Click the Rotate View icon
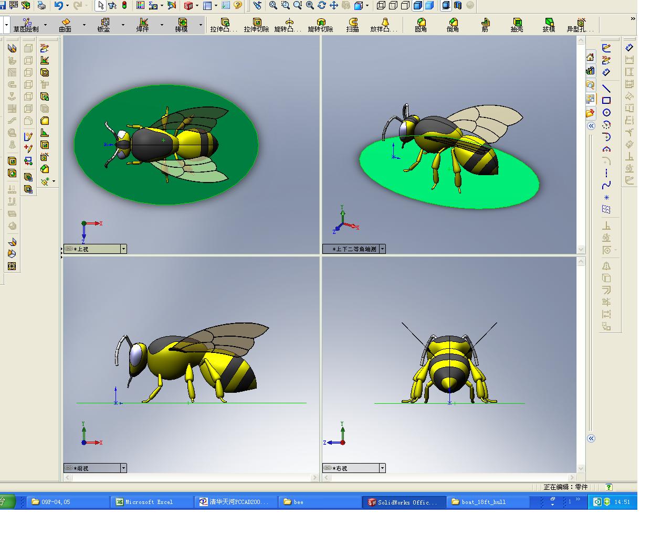The image size is (672, 537). pyautogui.click(x=321, y=6)
